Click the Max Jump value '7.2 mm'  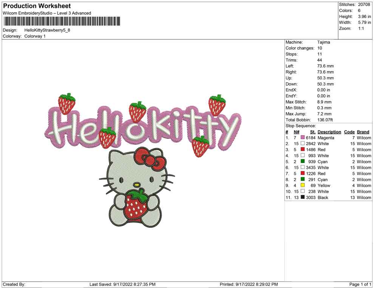click(325, 114)
